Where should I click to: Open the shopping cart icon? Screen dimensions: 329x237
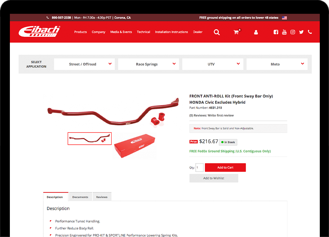click(x=237, y=32)
